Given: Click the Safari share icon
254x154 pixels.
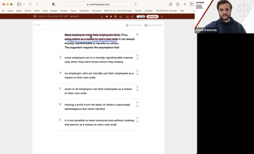Looking at the screenshot, I should [177, 4].
